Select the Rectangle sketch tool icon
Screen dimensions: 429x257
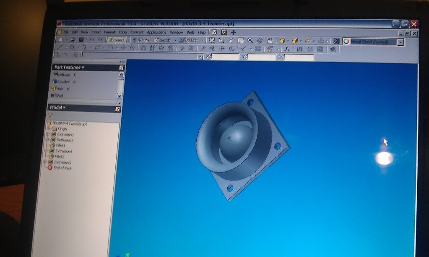(97, 47)
